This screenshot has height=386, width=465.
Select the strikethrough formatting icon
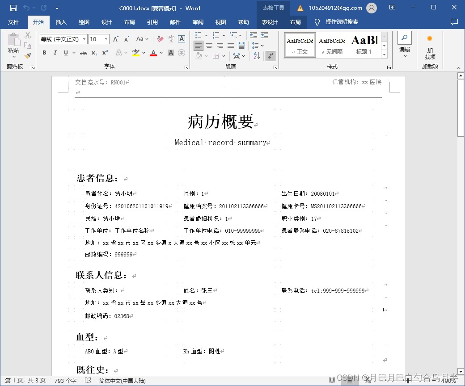[x=83, y=52]
